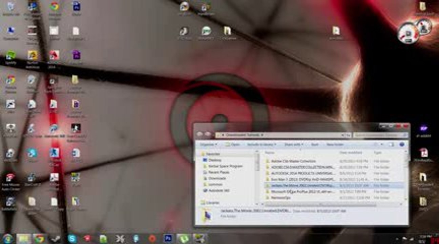
Task: Launch Google Chrome from the taskbar
Action: (x=39, y=239)
